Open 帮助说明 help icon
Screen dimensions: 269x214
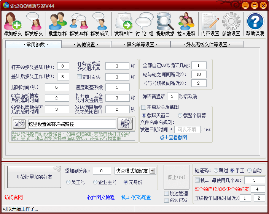point(255,24)
